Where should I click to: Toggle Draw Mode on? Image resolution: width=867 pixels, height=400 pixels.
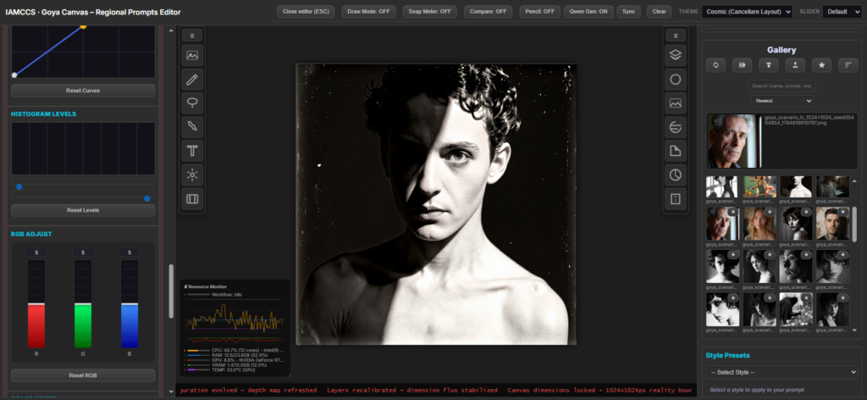[369, 12]
